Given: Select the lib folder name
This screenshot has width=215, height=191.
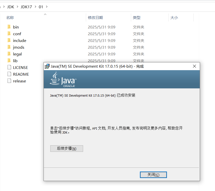Looking at the screenshot, I should coord(15,61).
